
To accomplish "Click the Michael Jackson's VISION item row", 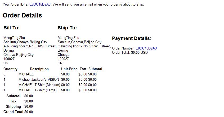I will tap(39, 80).
